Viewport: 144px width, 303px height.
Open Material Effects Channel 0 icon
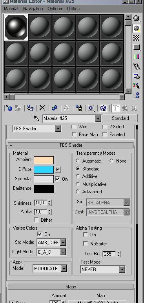coord(91,108)
